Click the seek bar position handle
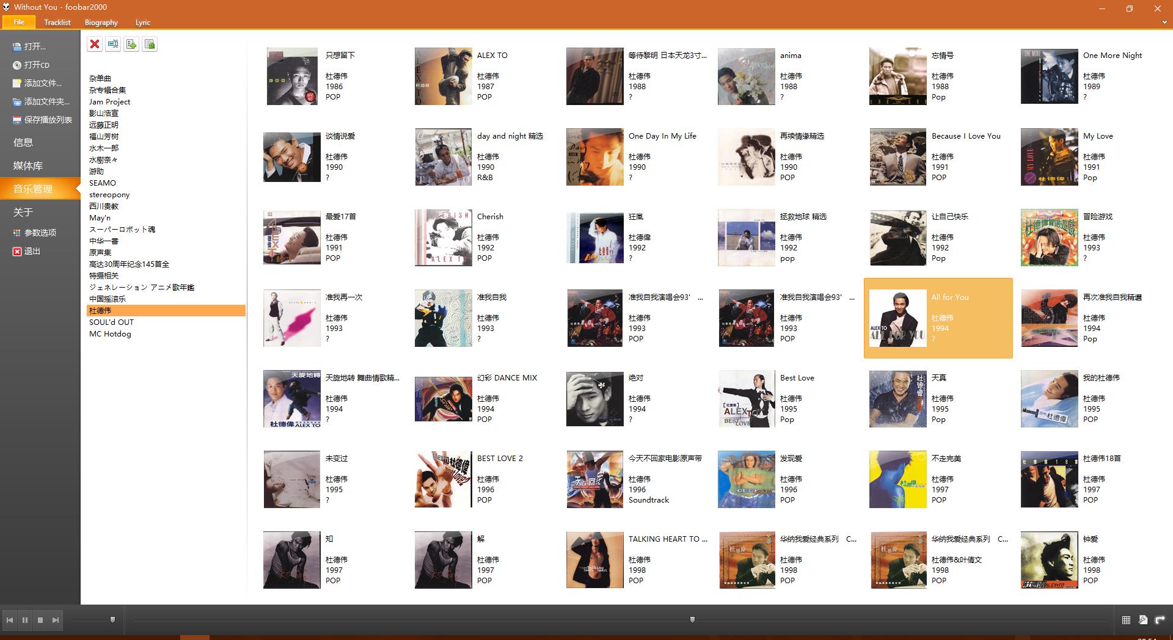 [692, 620]
